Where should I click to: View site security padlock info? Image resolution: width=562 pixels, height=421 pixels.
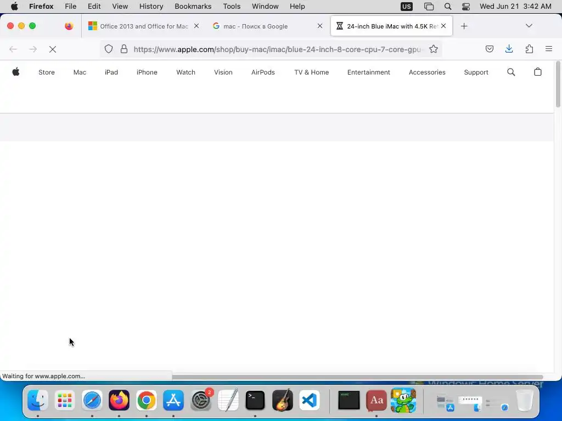coord(124,49)
